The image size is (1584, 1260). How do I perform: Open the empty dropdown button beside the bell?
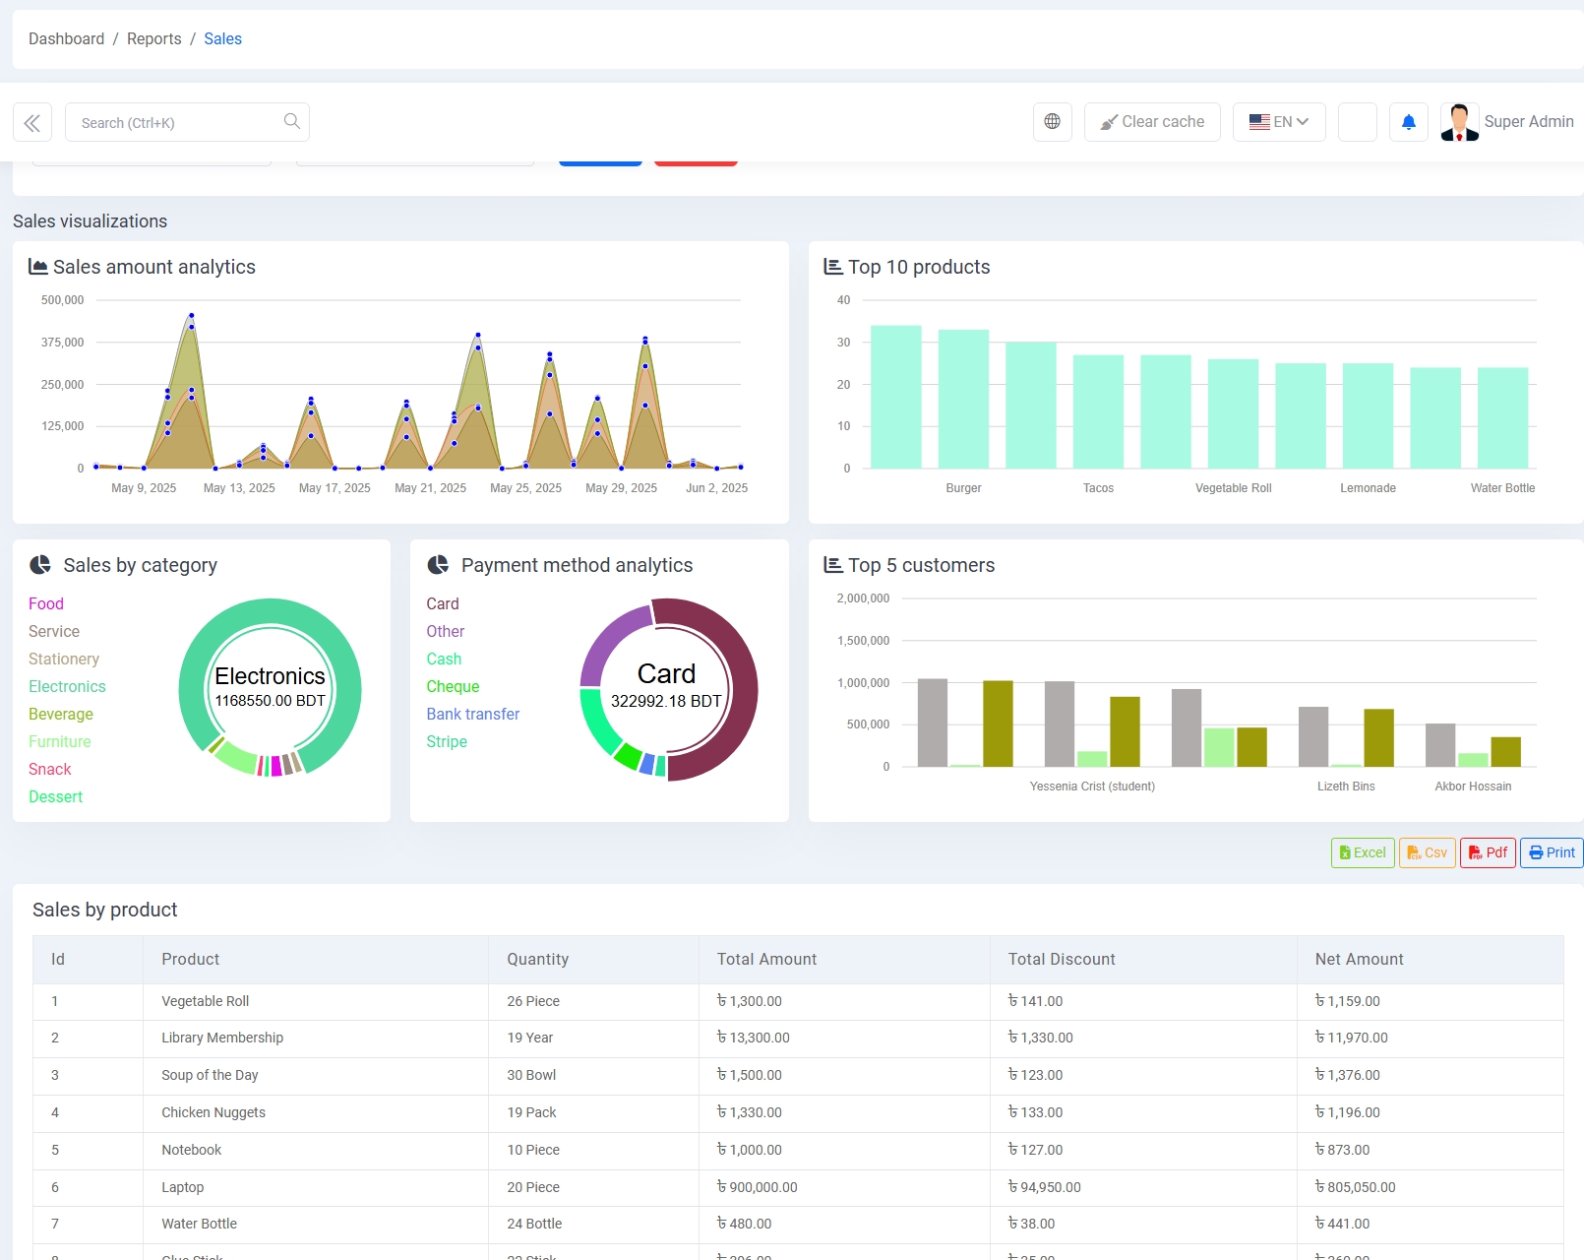tap(1357, 122)
